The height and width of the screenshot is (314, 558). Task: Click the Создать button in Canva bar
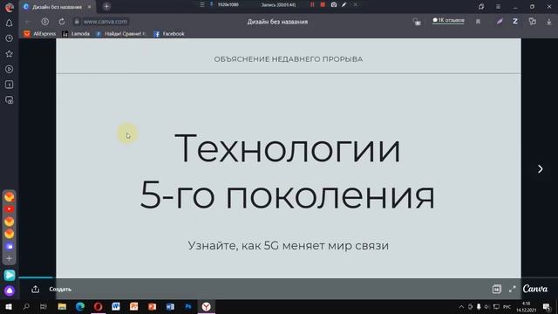[60, 289]
